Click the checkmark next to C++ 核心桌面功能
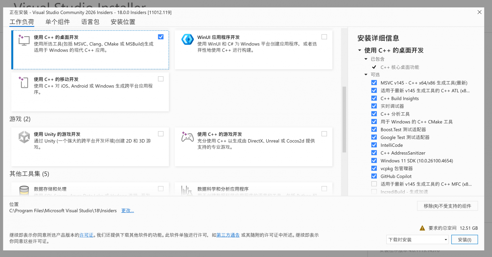This screenshot has width=492, height=257. pyautogui.click(x=374, y=67)
